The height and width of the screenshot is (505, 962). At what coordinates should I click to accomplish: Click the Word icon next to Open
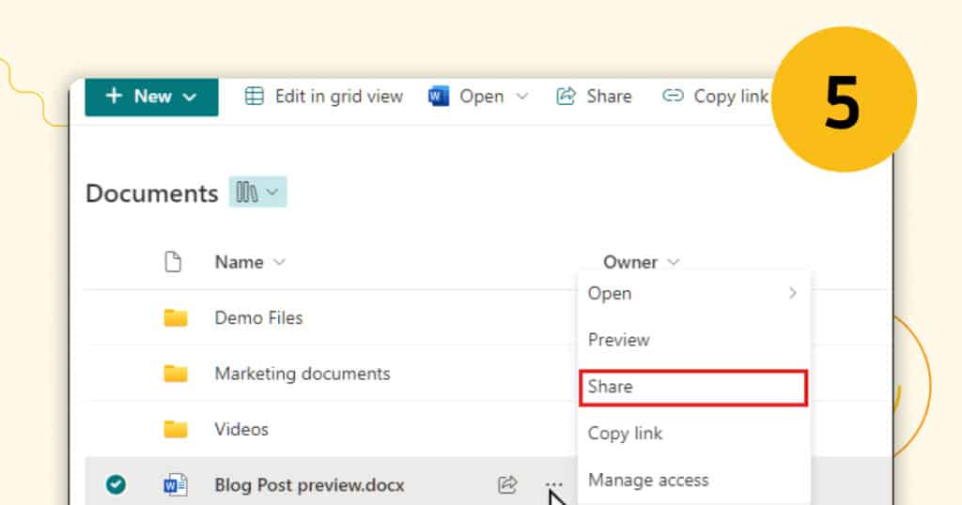(x=439, y=97)
